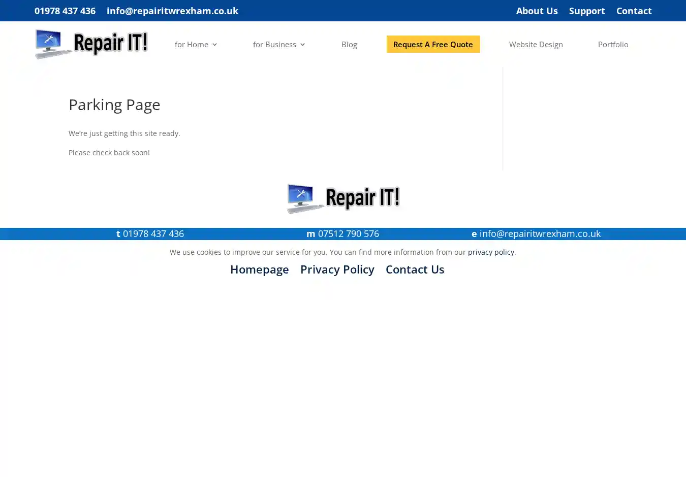Tap the mobile number 07512 790 576
686x477 pixels.
348,234
